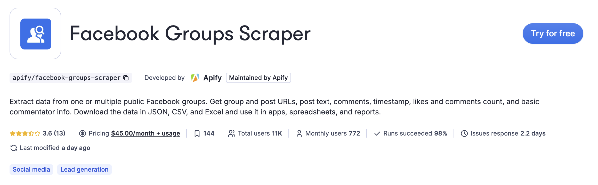The height and width of the screenshot is (185, 598).
Task: Click the star rating icons
Action: coord(25,133)
